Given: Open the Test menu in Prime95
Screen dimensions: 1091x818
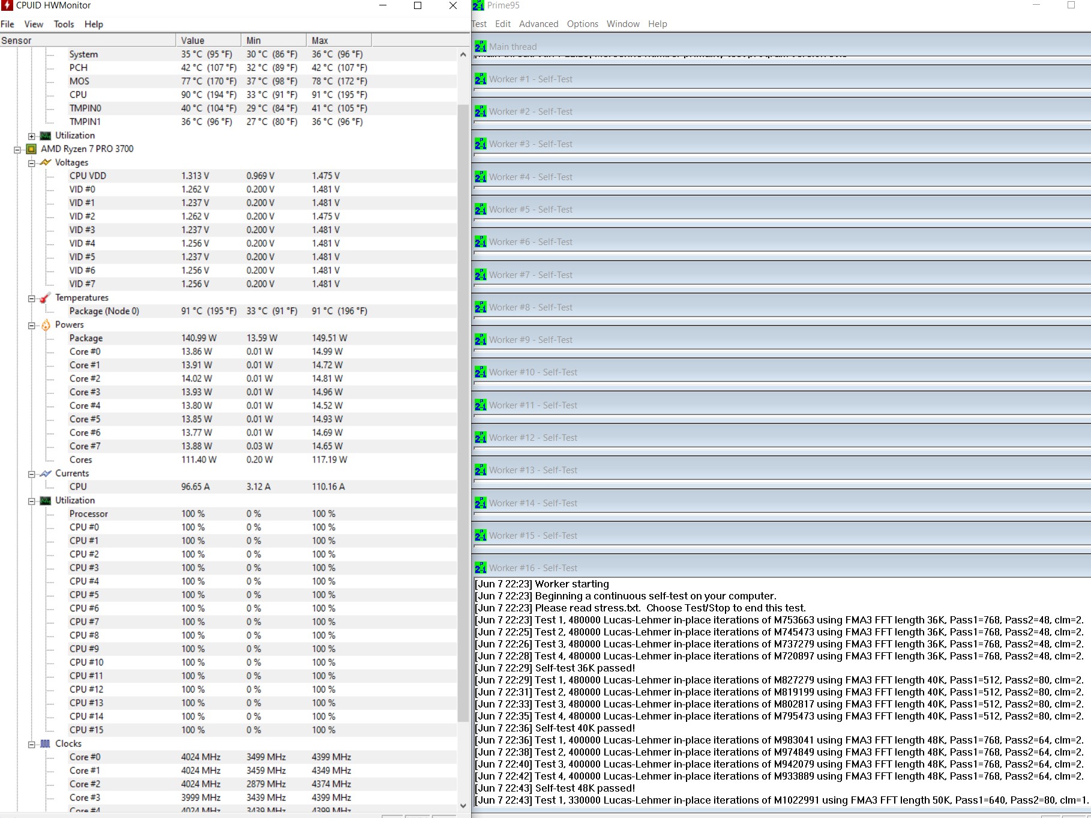Looking at the screenshot, I should [479, 24].
